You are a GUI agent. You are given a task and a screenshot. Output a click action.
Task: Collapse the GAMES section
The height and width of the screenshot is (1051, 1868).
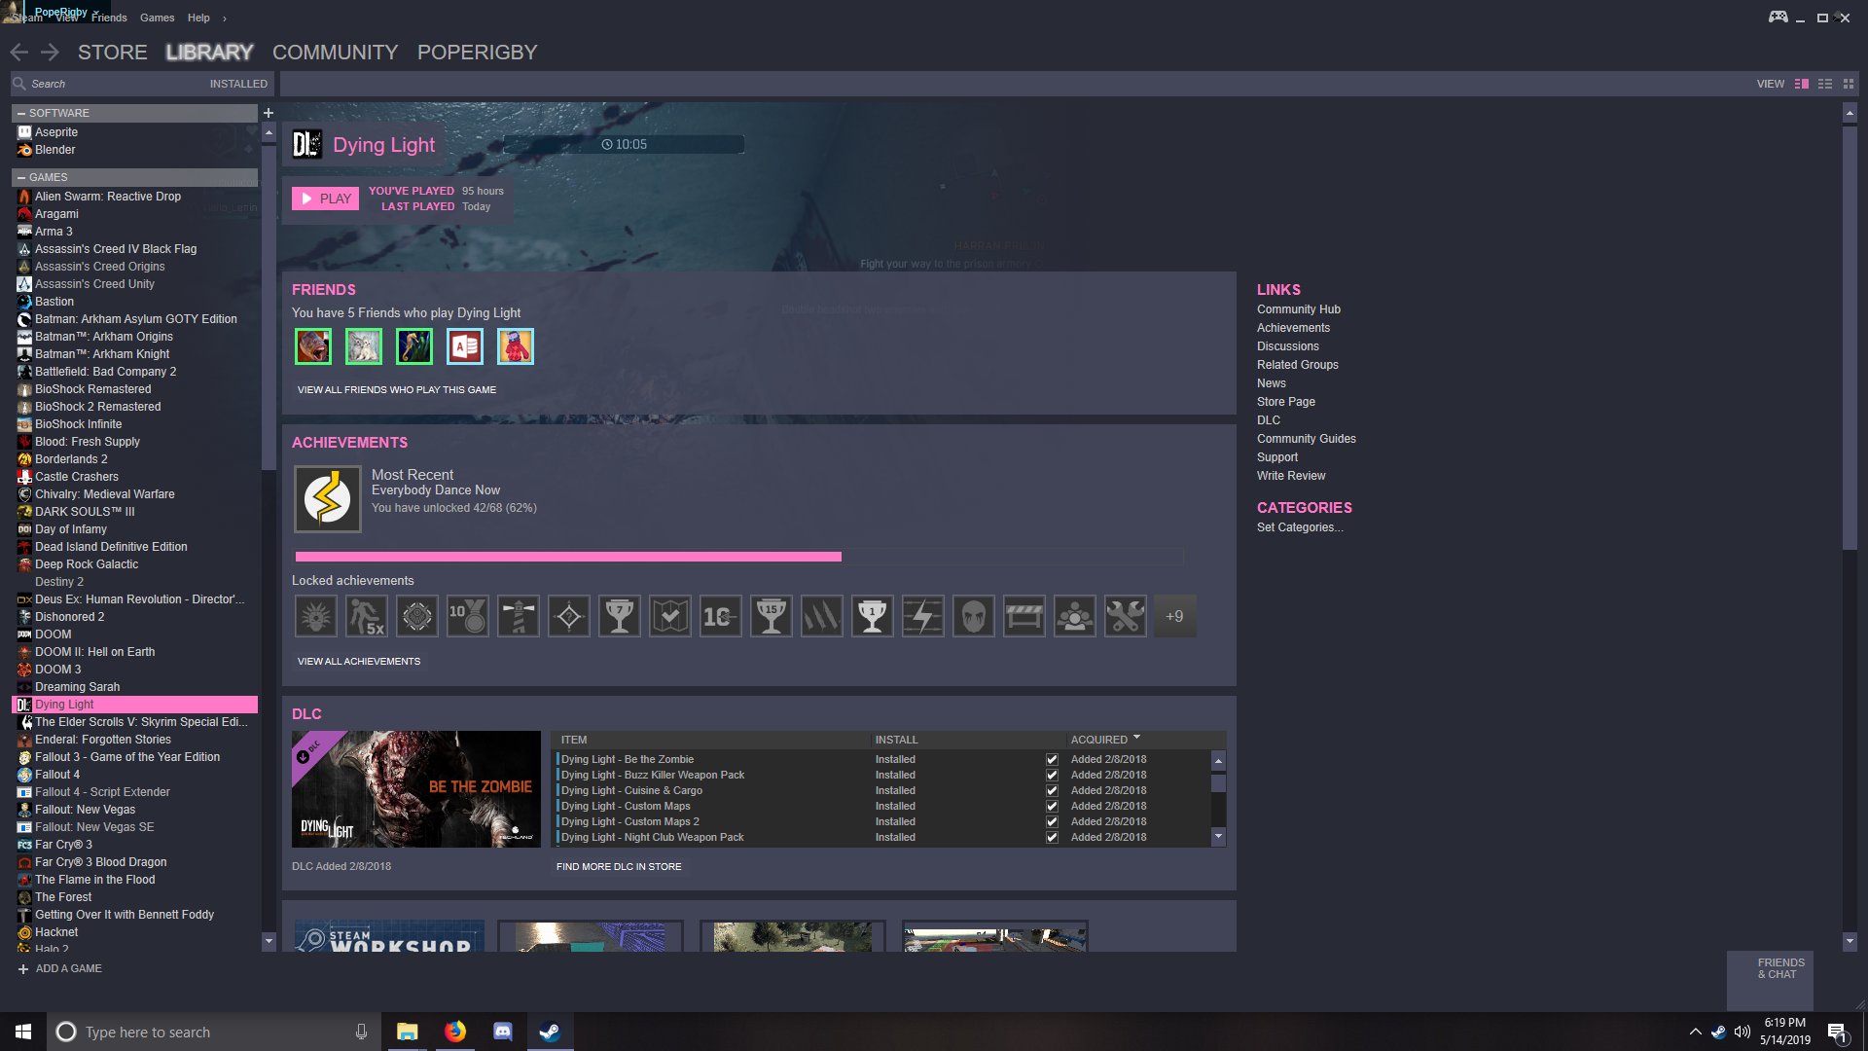(22, 177)
